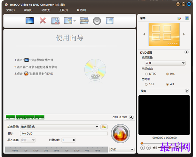196x157 pixels.
Task: Click the preview play button
Action: point(143,148)
